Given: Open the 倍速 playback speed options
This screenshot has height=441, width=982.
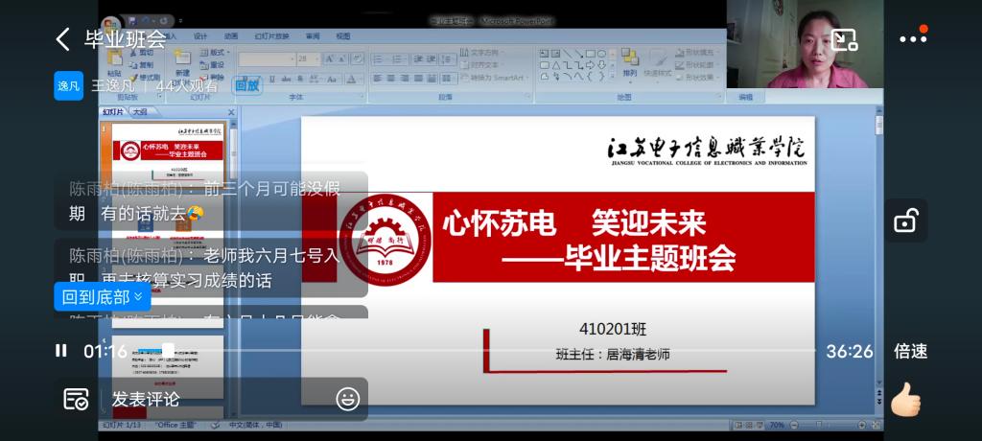Looking at the screenshot, I should pyautogui.click(x=910, y=352).
